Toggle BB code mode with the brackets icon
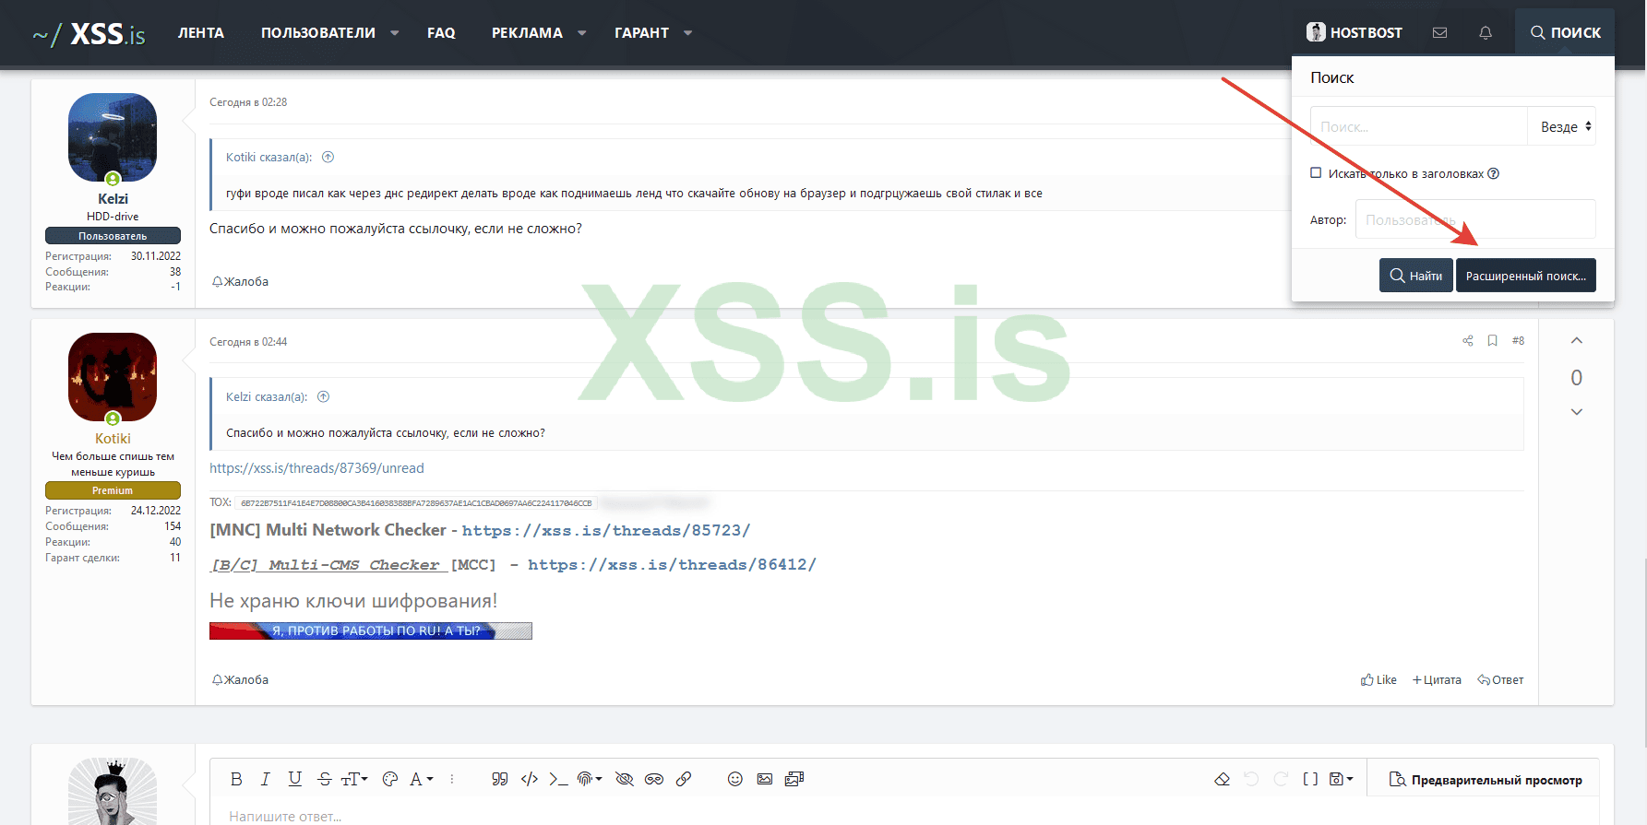The image size is (1647, 825). point(1310,779)
